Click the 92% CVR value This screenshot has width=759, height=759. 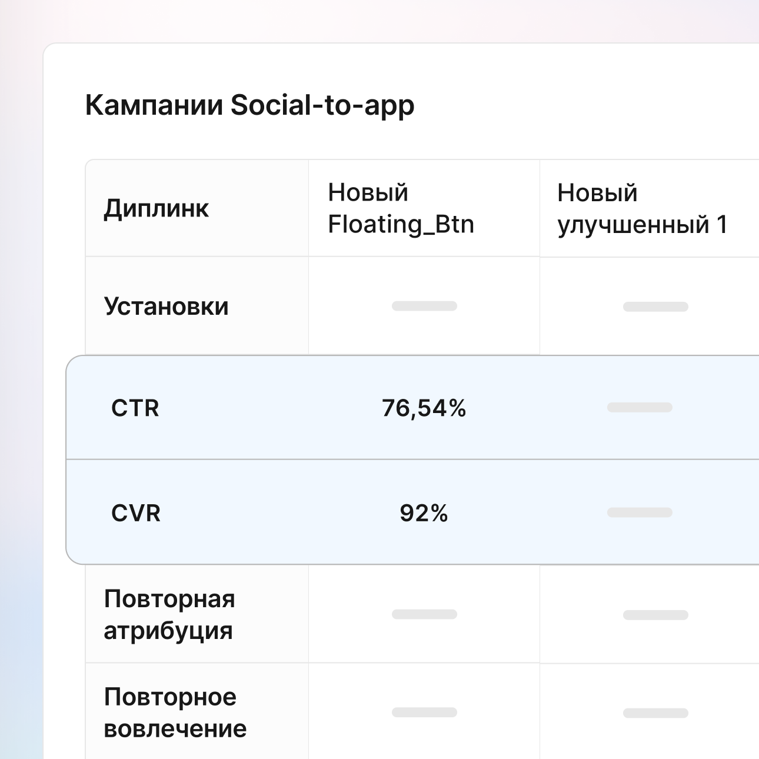[424, 513]
